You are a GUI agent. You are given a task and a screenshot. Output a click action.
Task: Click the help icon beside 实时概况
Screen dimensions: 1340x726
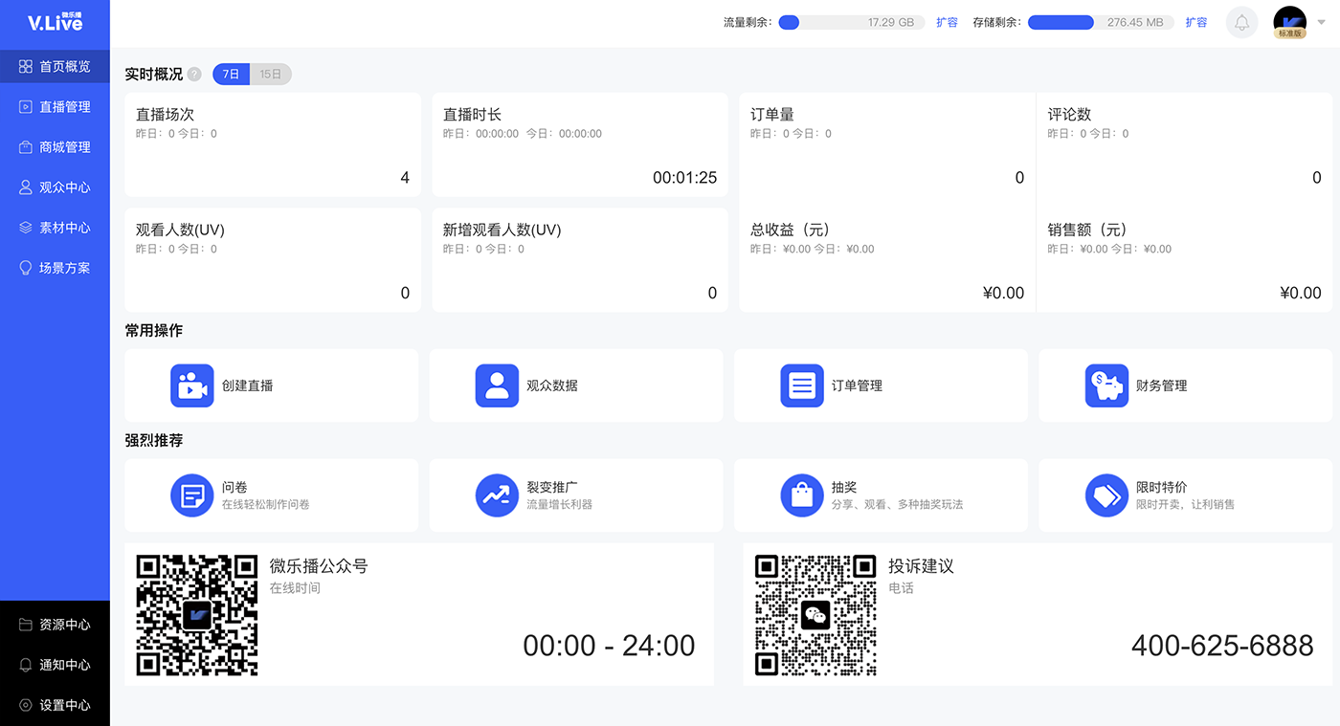pyautogui.click(x=194, y=75)
